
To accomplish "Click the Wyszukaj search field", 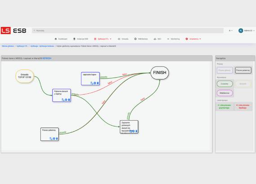I will tap(128, 31).
